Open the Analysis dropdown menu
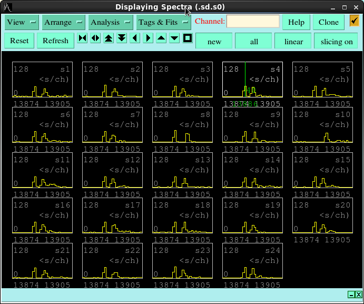The width and height of the screenshot is (364, 304). pos(111,22)
